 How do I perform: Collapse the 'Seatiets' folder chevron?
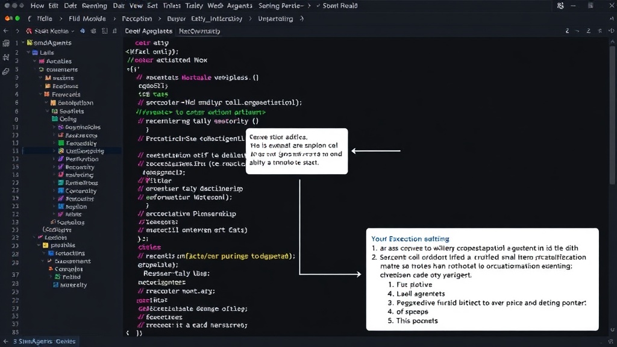(48, 111)
